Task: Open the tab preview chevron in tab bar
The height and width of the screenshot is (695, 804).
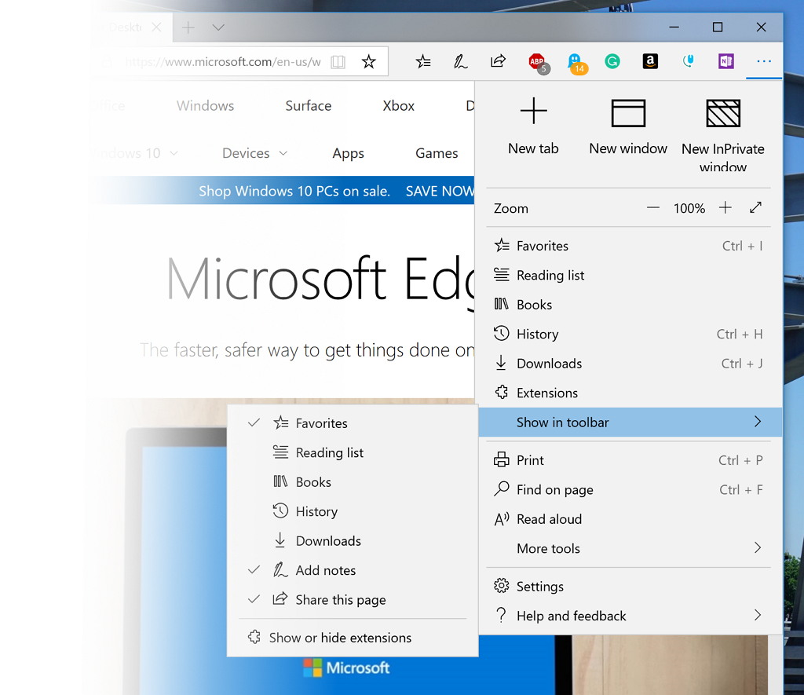Action: pos(218,27)
